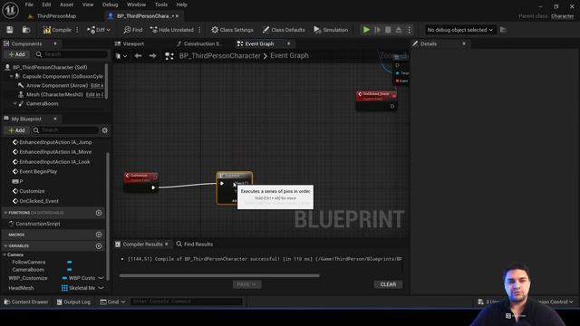The width and height of the screenshot is (580, 326).
Task: Open ConstructionScript function
Action: [38, 224]
